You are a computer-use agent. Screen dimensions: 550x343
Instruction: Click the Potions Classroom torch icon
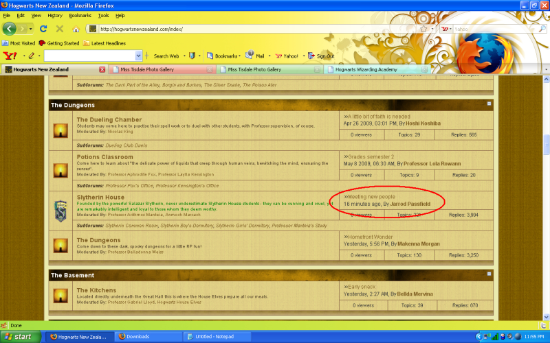click(60, 170)
